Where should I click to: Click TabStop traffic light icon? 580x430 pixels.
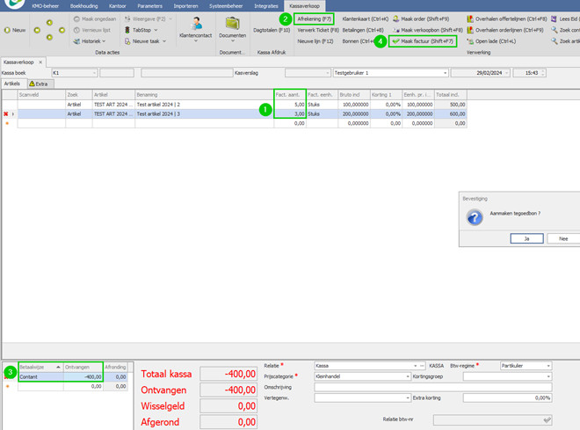pos(127,30)
